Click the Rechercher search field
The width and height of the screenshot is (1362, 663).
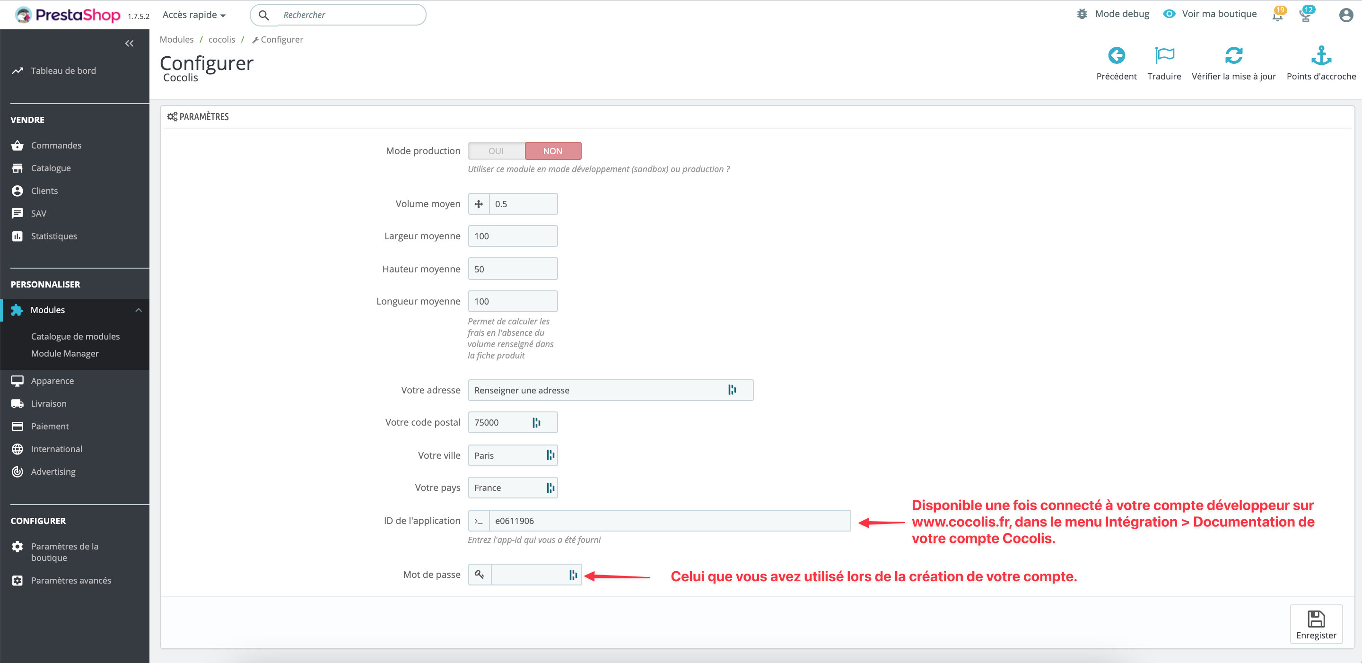point(351,15)
